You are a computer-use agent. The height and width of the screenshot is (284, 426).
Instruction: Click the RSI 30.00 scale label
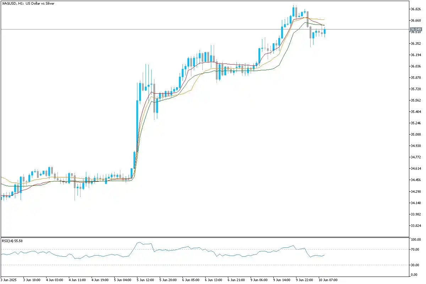pyautogui.click(x=416, y=265)
